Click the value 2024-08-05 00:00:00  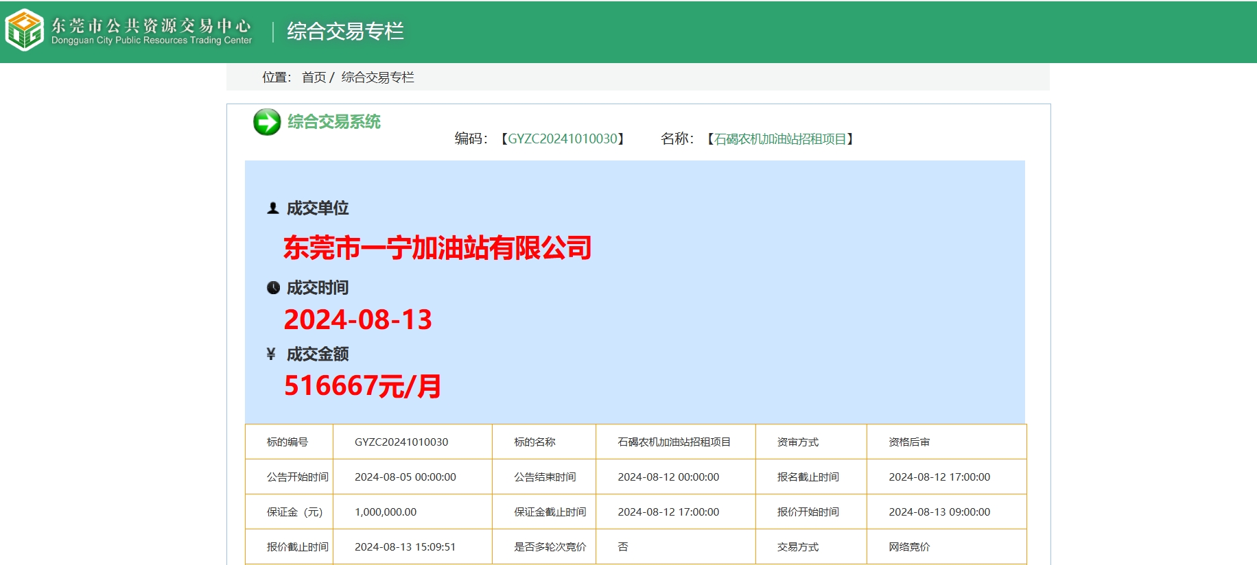[x=406, y=477]
